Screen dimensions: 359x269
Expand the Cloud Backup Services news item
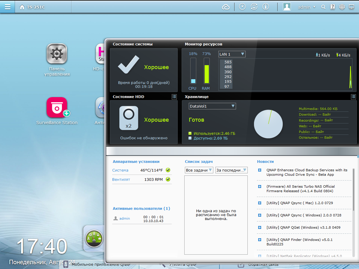pos(260,170)
